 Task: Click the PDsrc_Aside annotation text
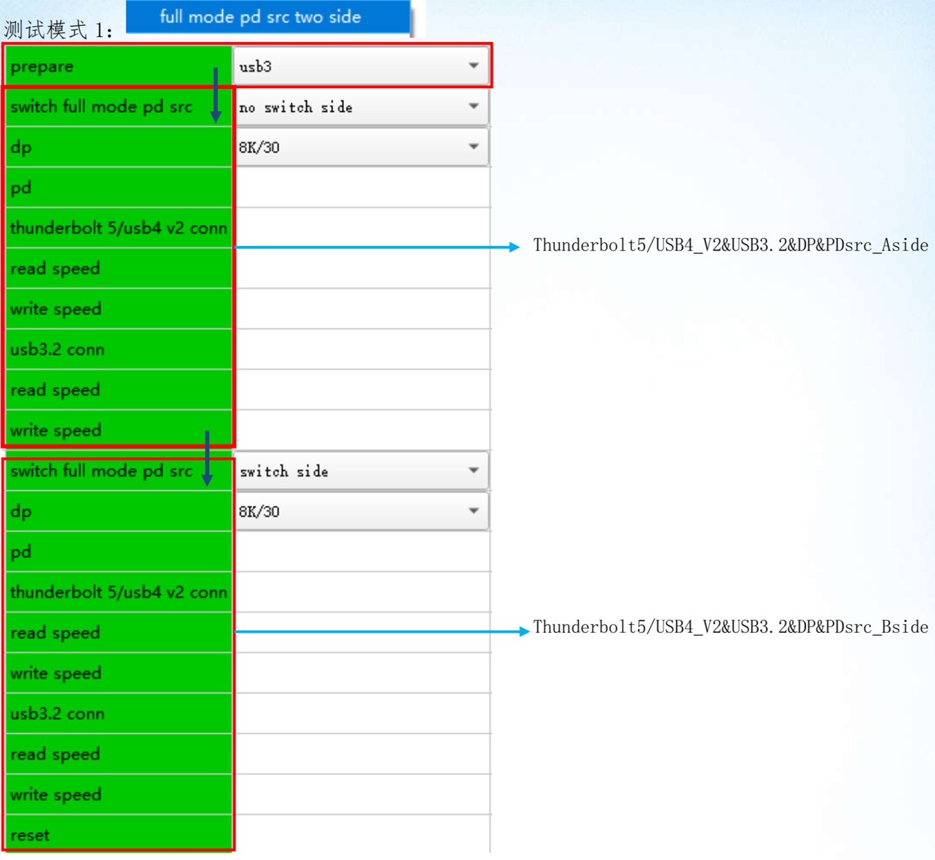coord(730,246)
